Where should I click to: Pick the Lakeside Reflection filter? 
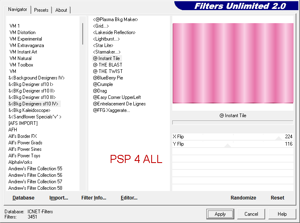pos(114,32)
